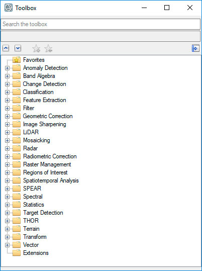The image size is (202, 271).
Task: Maximize the Toolbox window
Action: (167, 8)
